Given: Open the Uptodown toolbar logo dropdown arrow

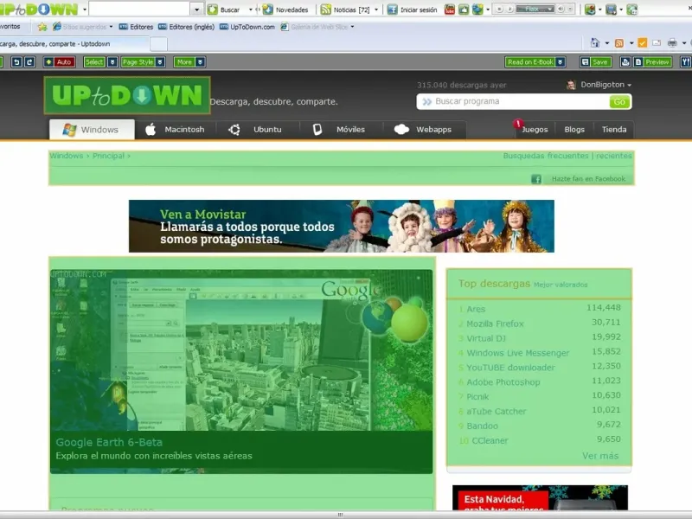Looking at the screenshot, I should pyautogui.click(x=84, y=10).
